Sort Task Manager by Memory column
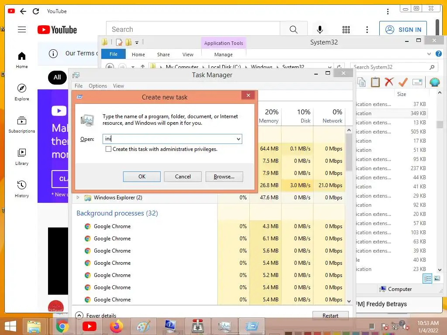This screenshot has height=335, width=447. click(268, 116)
